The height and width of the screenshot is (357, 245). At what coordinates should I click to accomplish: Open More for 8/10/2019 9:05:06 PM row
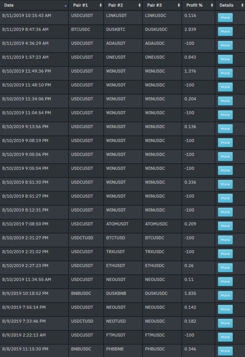tap(225, 157)
